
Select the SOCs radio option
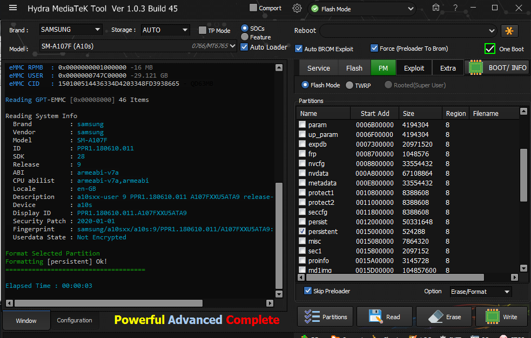(245, 28)
